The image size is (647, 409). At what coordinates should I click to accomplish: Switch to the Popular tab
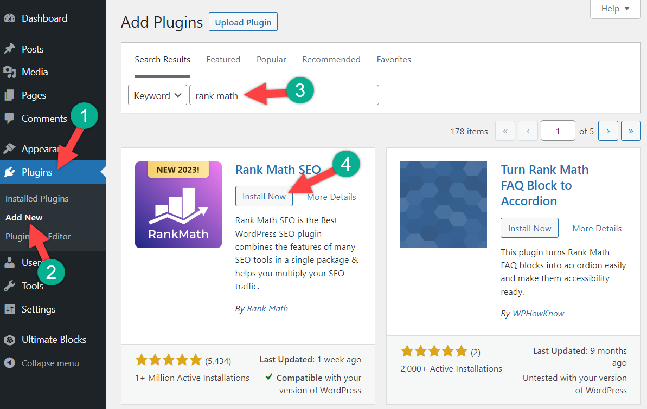coord(271,60)
